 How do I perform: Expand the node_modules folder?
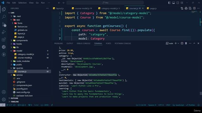(11, 61)
